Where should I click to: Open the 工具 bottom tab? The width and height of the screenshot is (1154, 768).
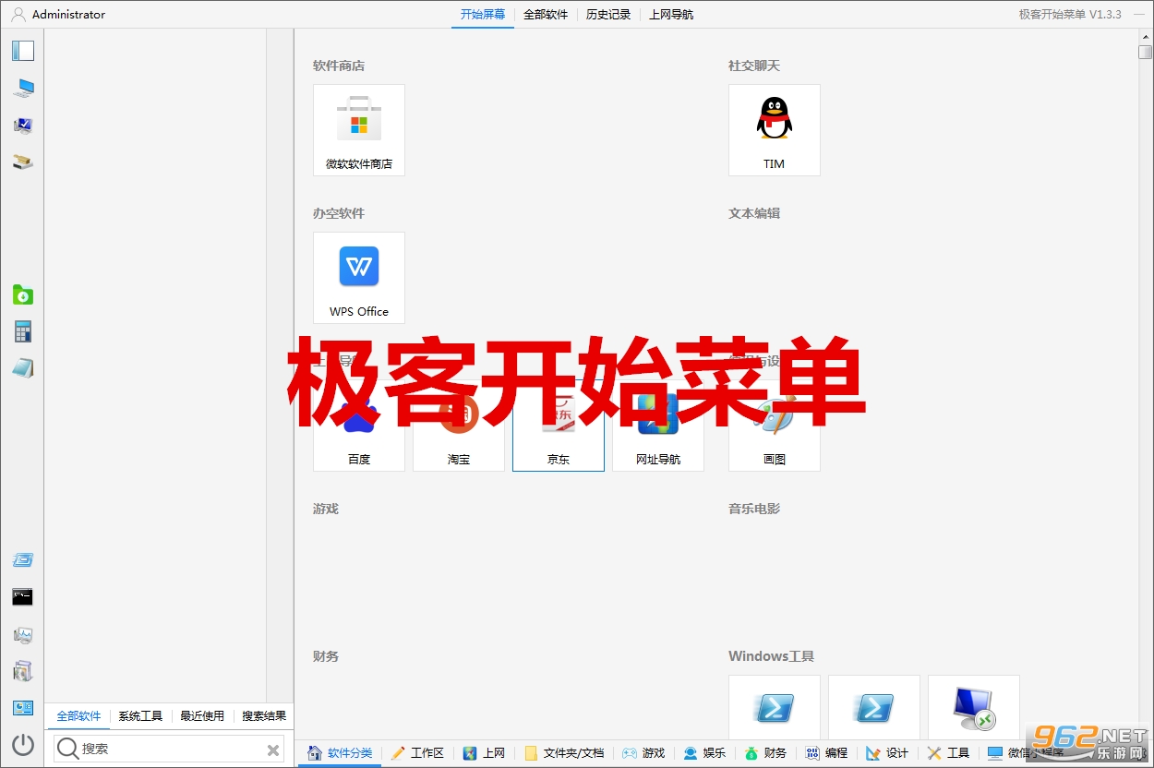(948, 753)
